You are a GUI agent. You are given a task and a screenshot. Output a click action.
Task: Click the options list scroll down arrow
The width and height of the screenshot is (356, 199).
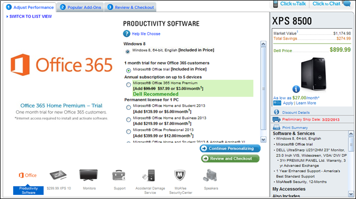(263, 140)
